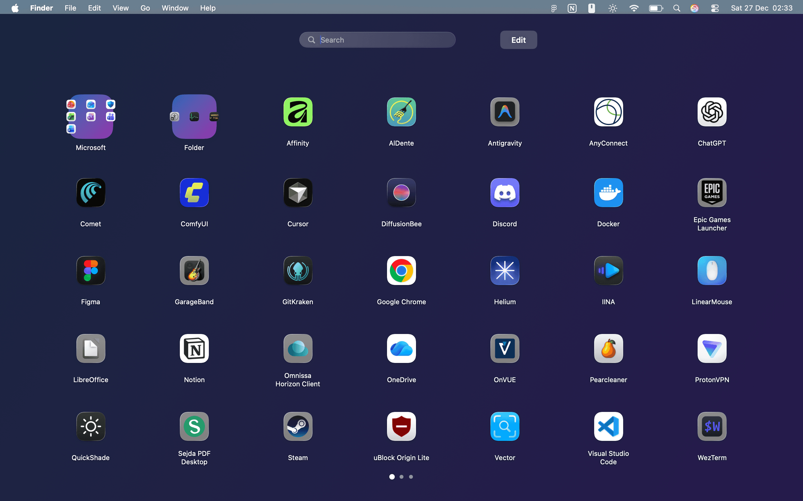The image size is (803, 501).
Task: Start Steam
Action: [x=298, y=426]
